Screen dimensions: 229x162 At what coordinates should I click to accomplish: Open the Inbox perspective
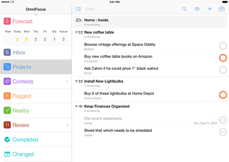[x=36, y=52]
